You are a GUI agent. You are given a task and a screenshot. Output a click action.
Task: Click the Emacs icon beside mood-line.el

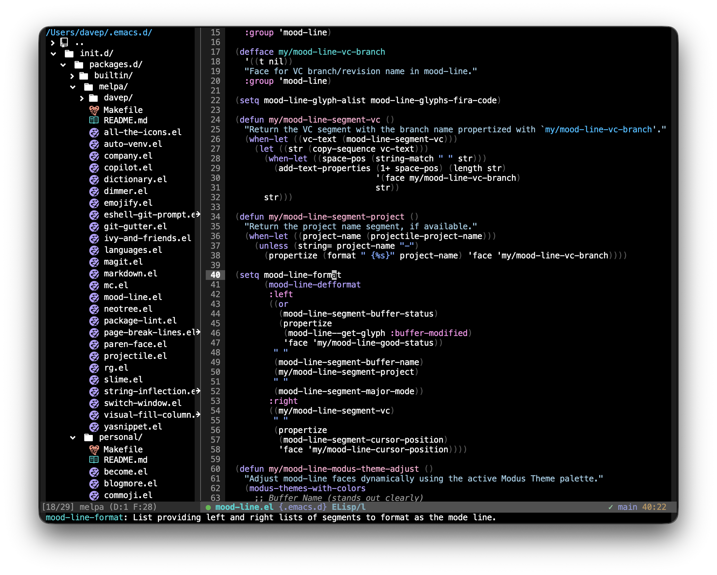(94, 297)
